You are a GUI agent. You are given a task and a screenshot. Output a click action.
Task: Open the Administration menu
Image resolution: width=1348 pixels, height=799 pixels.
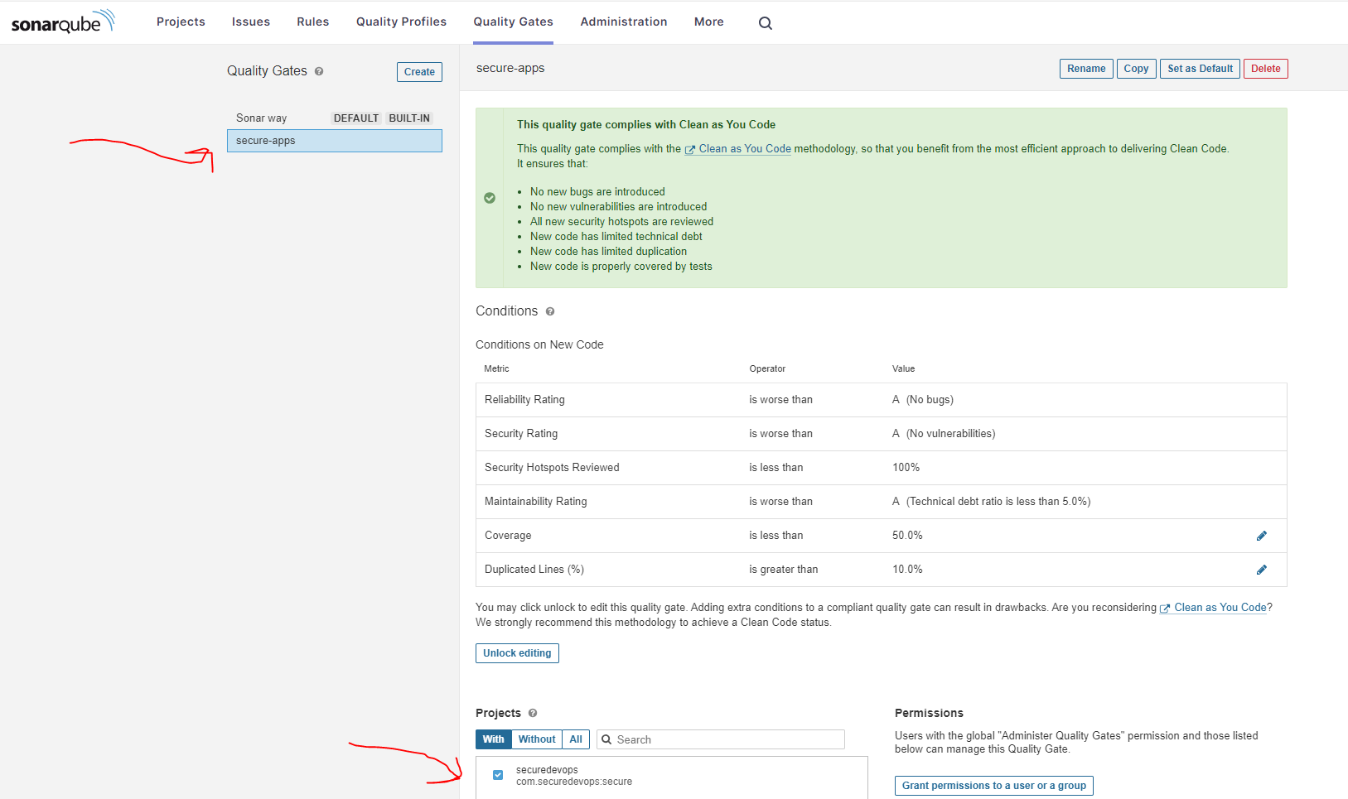tap(623, 22)
